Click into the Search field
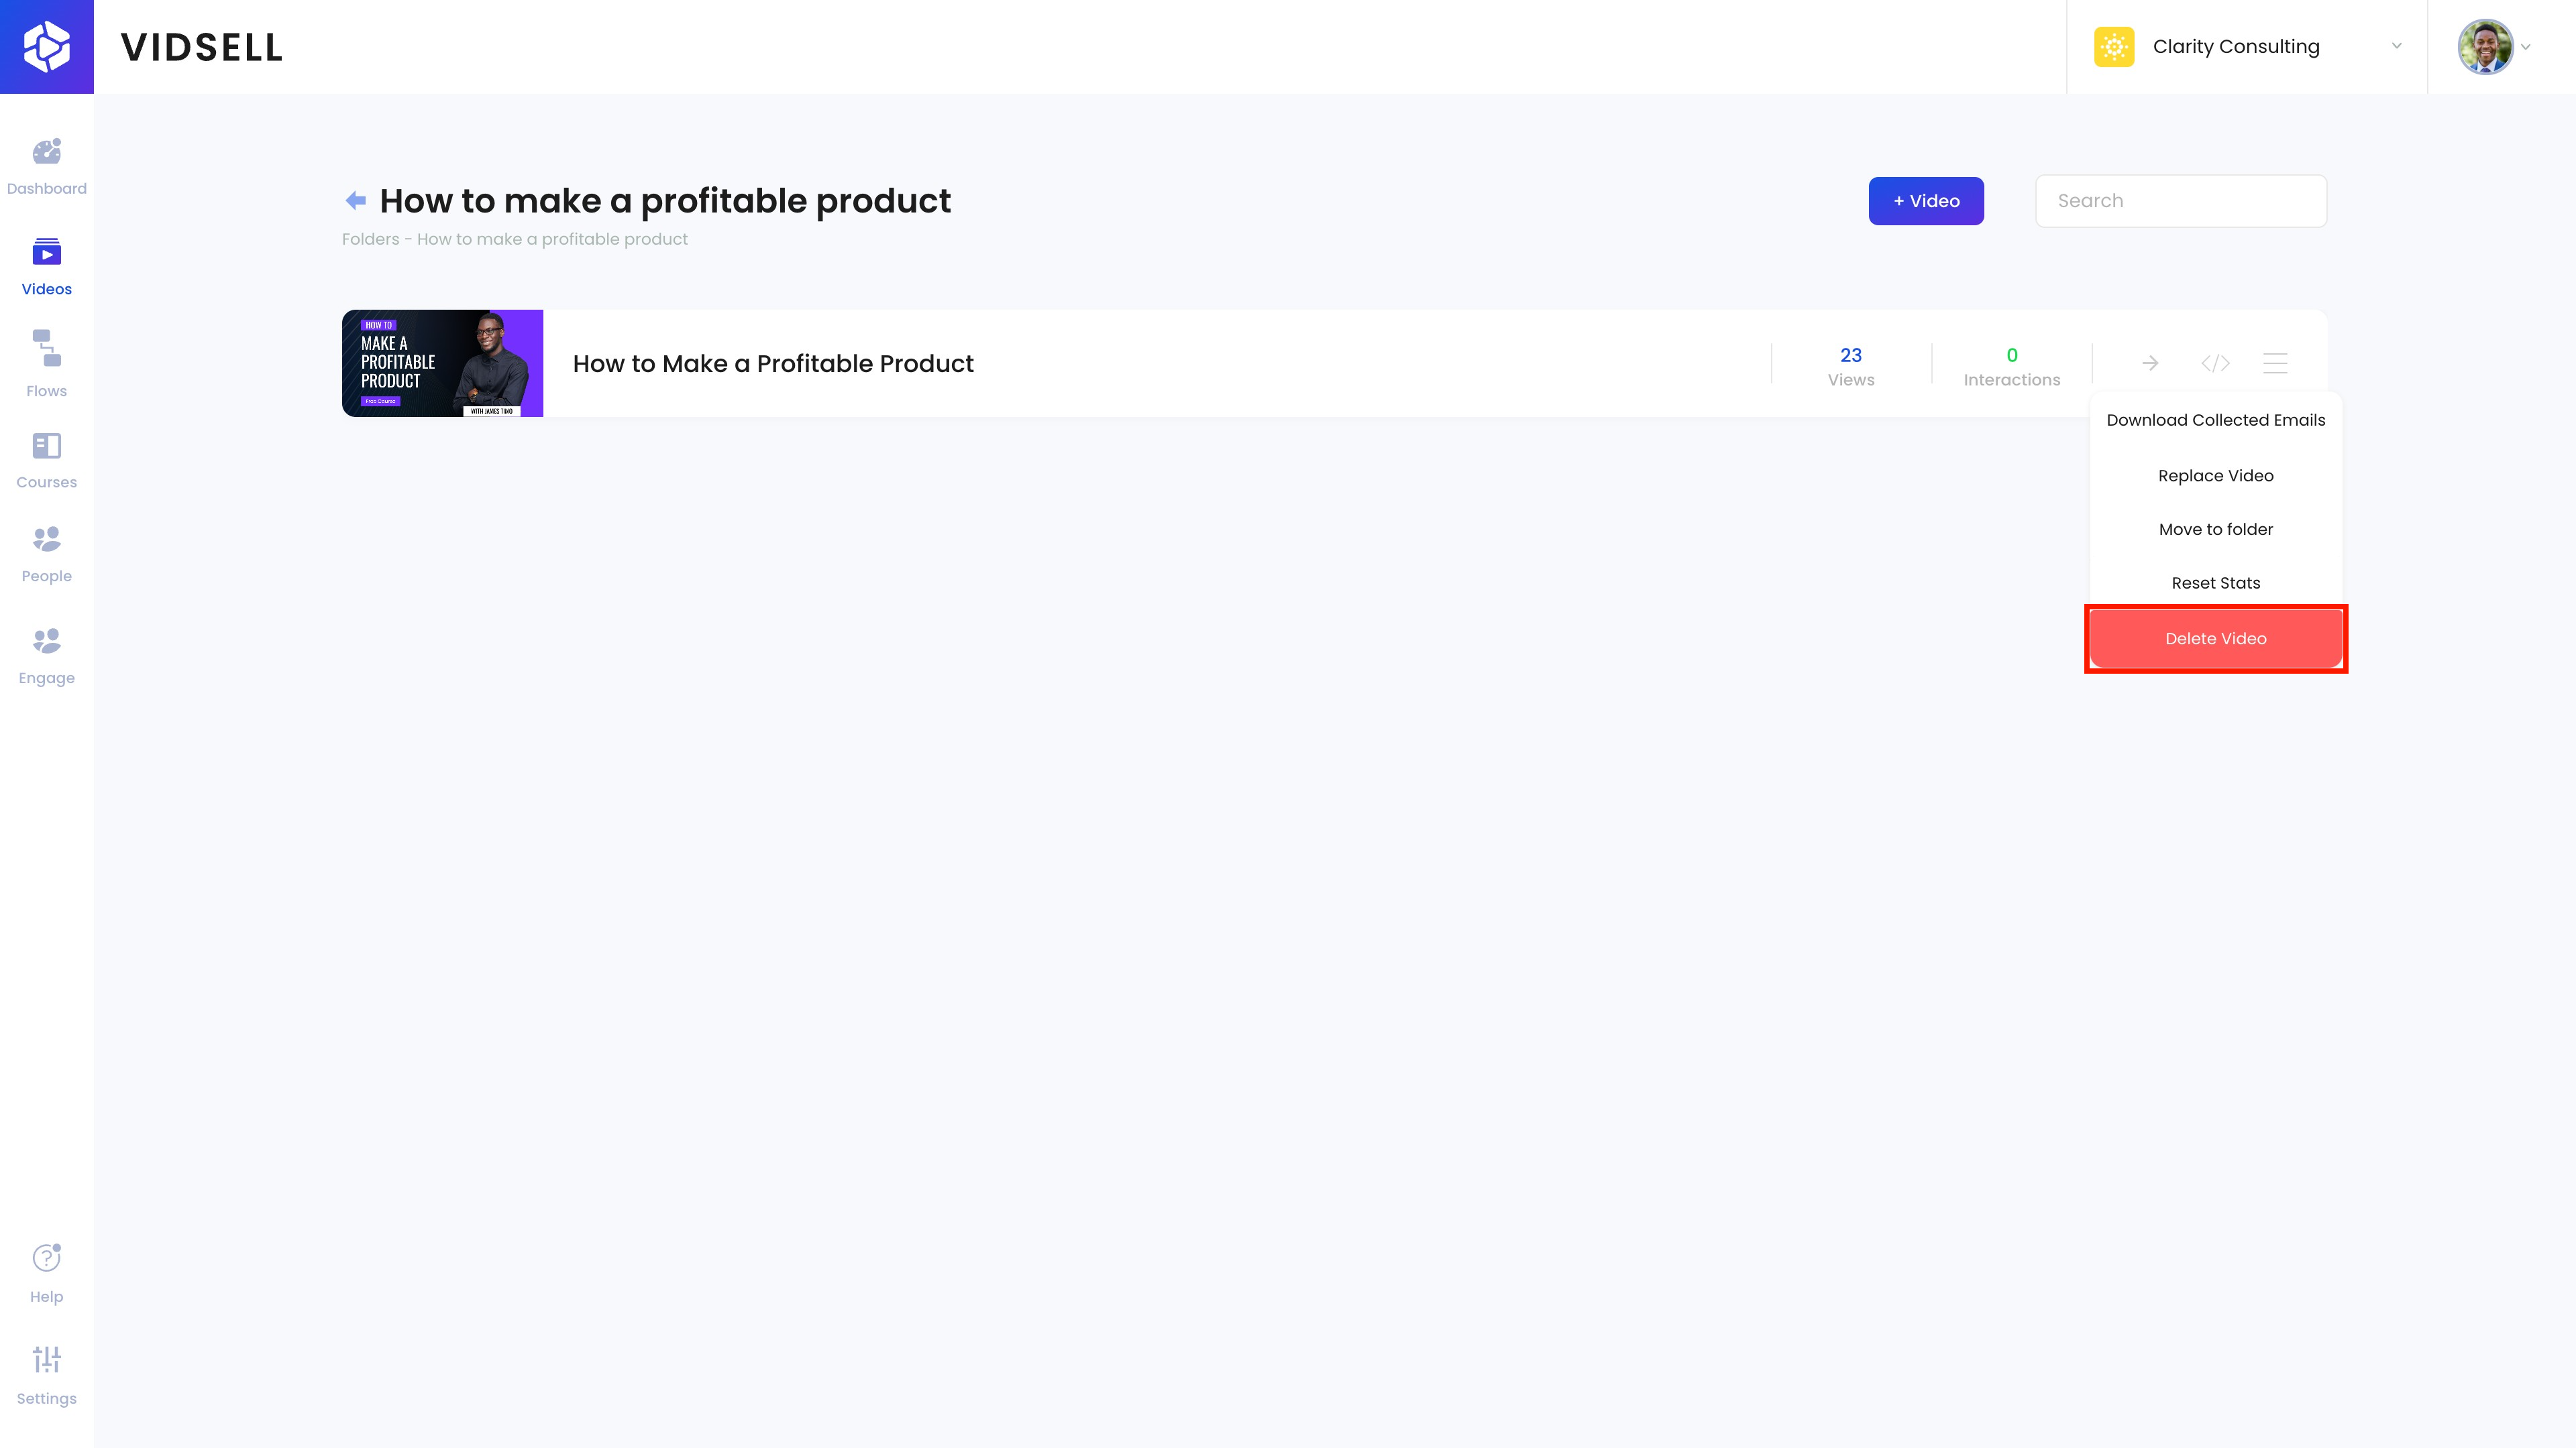The height and width of the screenshot is (1448, 2576). (2180, 201)
